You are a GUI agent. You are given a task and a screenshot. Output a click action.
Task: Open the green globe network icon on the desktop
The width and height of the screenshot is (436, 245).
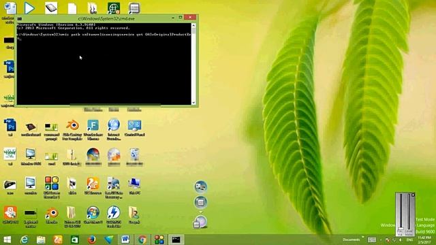[x=114, y=8]
